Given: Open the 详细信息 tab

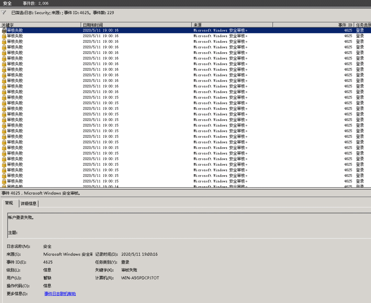Looking at the screenshot, I should pos(29,203).
